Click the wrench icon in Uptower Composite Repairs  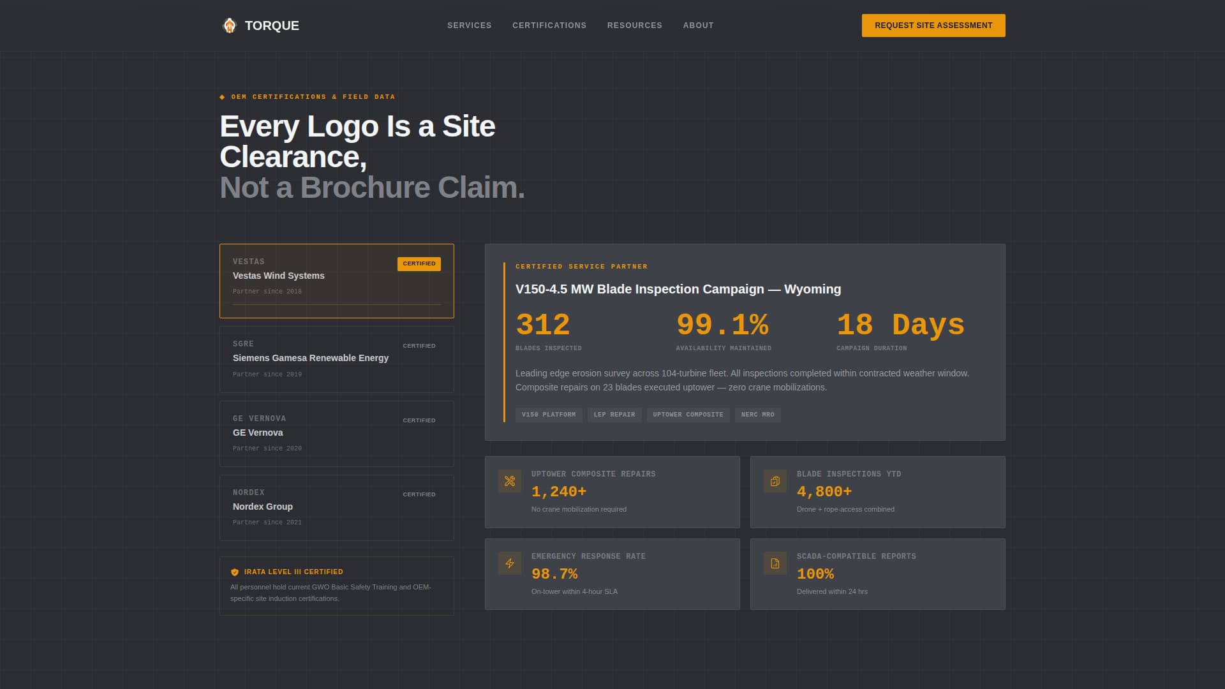coord(509,481)
